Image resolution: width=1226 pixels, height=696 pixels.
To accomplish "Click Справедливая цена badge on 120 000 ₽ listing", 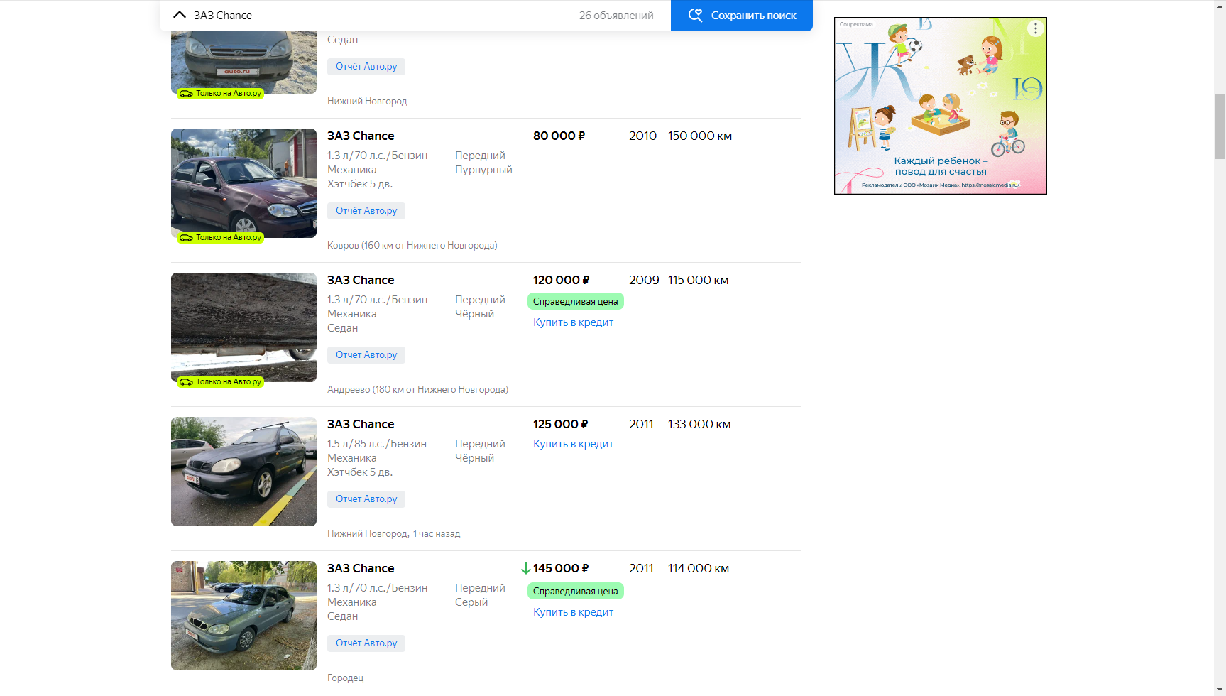I will (x=575, y=301).
